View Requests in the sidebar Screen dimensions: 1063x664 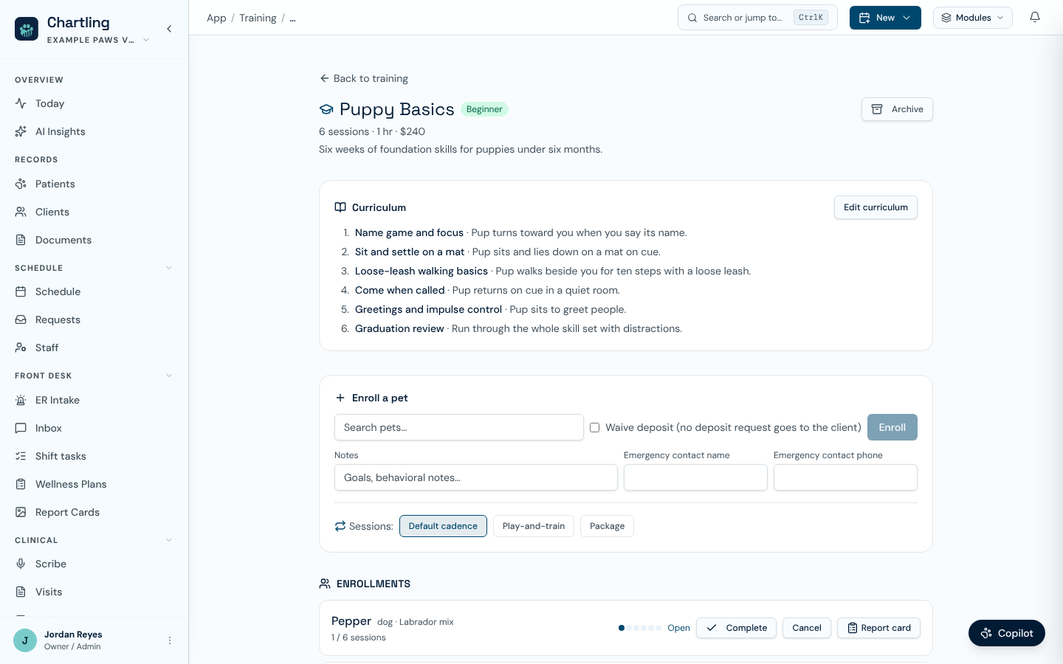[x=94, y=319]
